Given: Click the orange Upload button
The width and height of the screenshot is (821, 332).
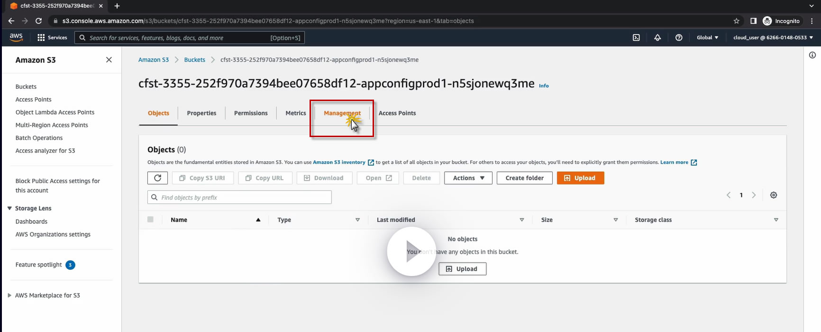Looking at the screenshot, I should pos(580,178).
